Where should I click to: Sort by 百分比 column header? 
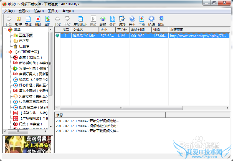click(122, 30)
